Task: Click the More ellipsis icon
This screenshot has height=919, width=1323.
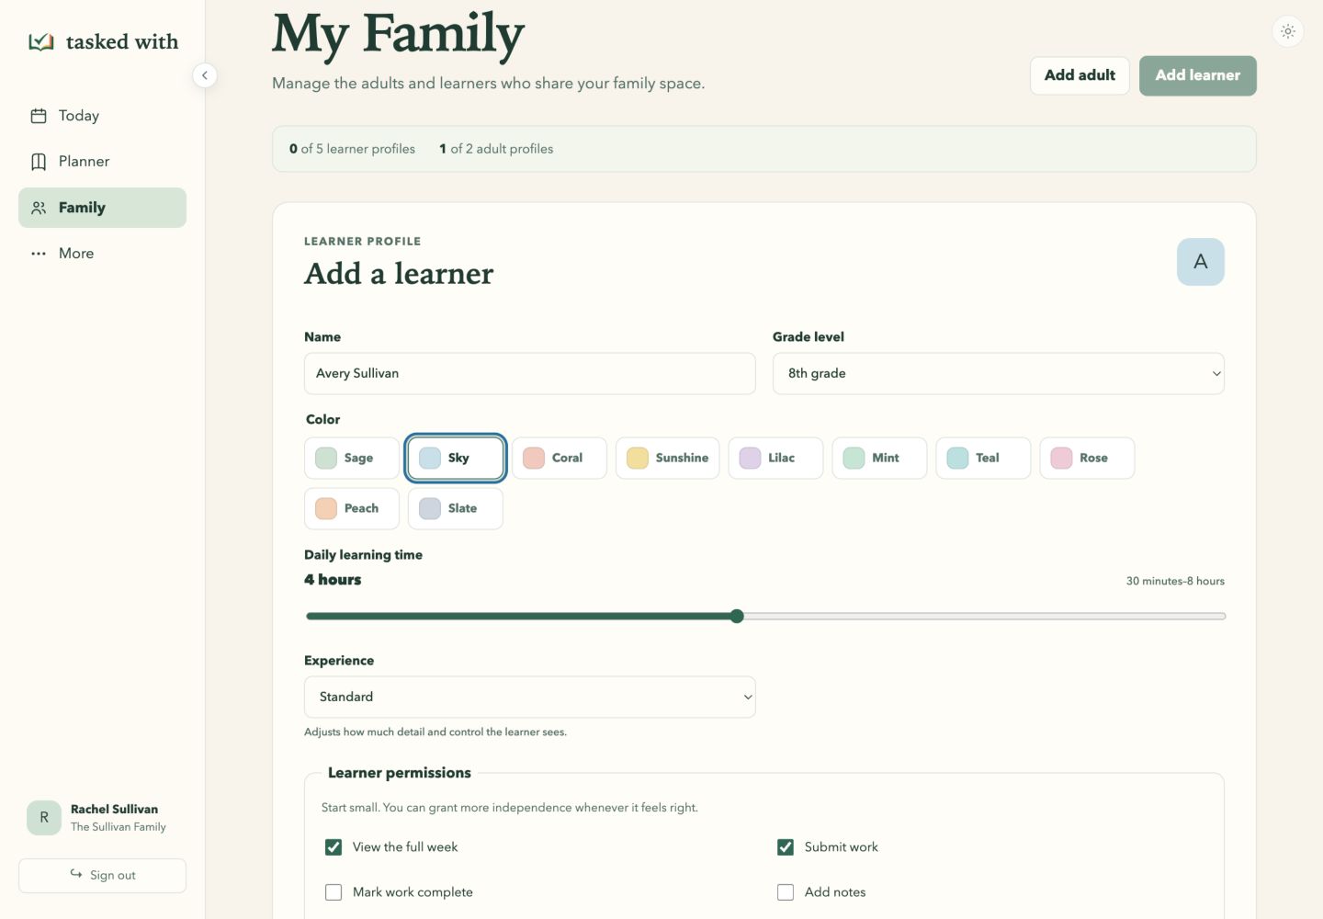Action: click(39, 254)
